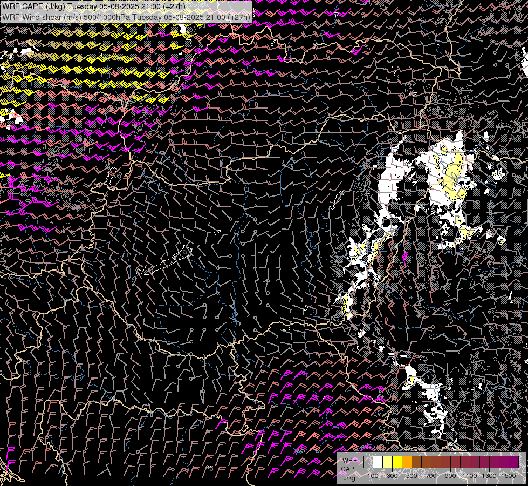Click the 900 label on CAPE legend

point(450,476)
